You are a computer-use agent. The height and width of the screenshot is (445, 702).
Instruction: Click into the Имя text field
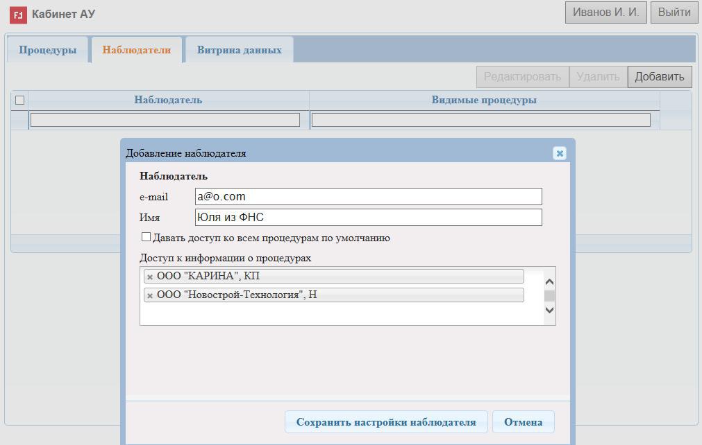point(368,217)
